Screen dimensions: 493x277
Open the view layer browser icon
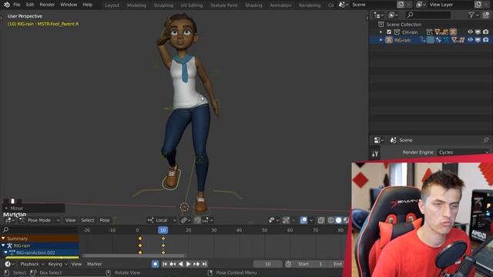pos(421,5)
